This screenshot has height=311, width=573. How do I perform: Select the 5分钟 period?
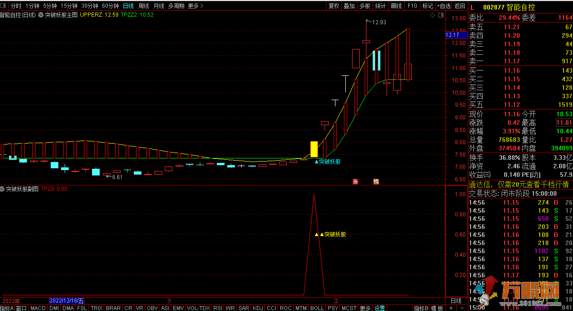(x=50, y=6)
